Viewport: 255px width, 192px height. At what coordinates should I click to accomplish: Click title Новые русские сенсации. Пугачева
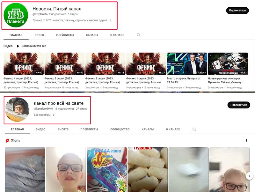point(225,80)
